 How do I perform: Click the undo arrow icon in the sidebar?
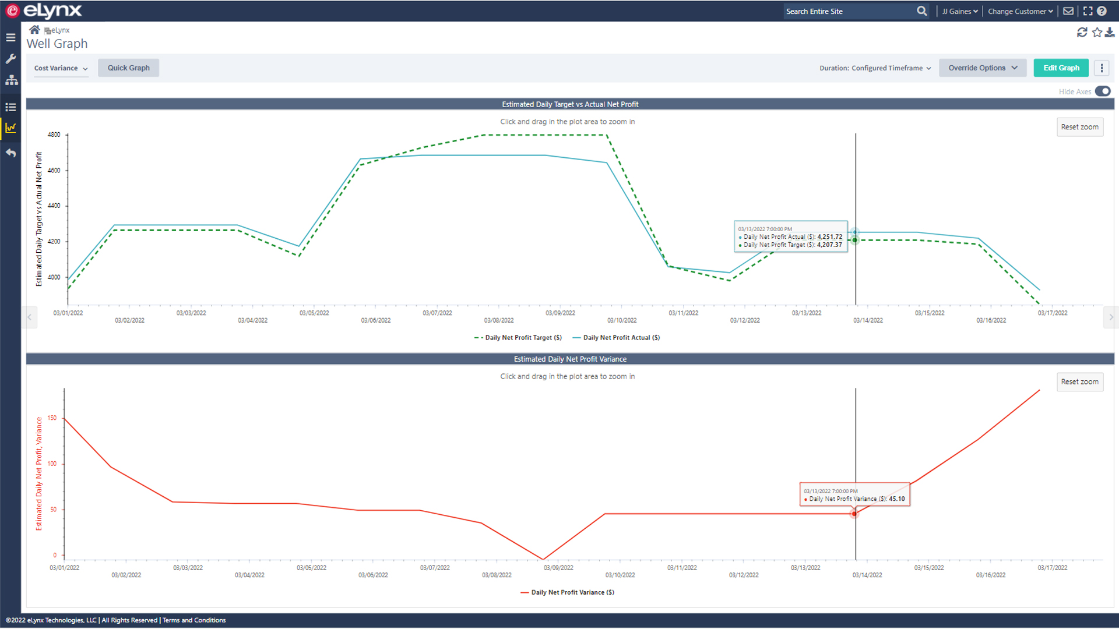pyautogui.click(x=10, y=153)
